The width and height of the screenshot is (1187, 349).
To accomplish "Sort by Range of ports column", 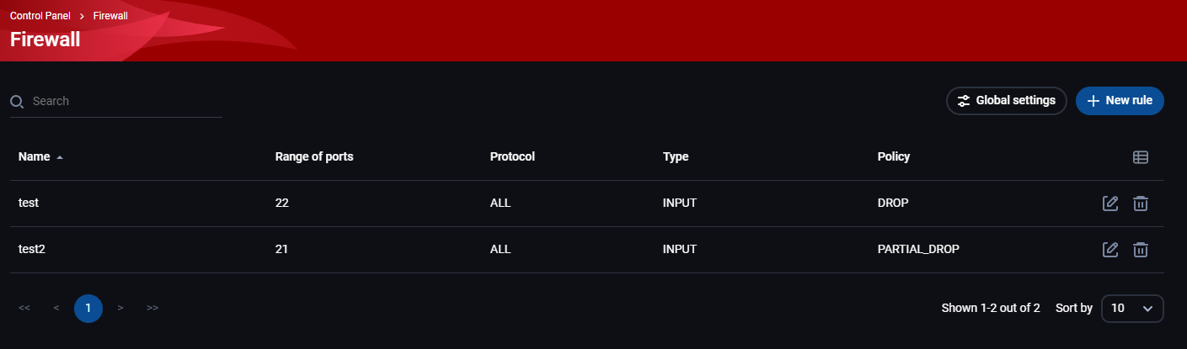I will (x=313, y=156).
